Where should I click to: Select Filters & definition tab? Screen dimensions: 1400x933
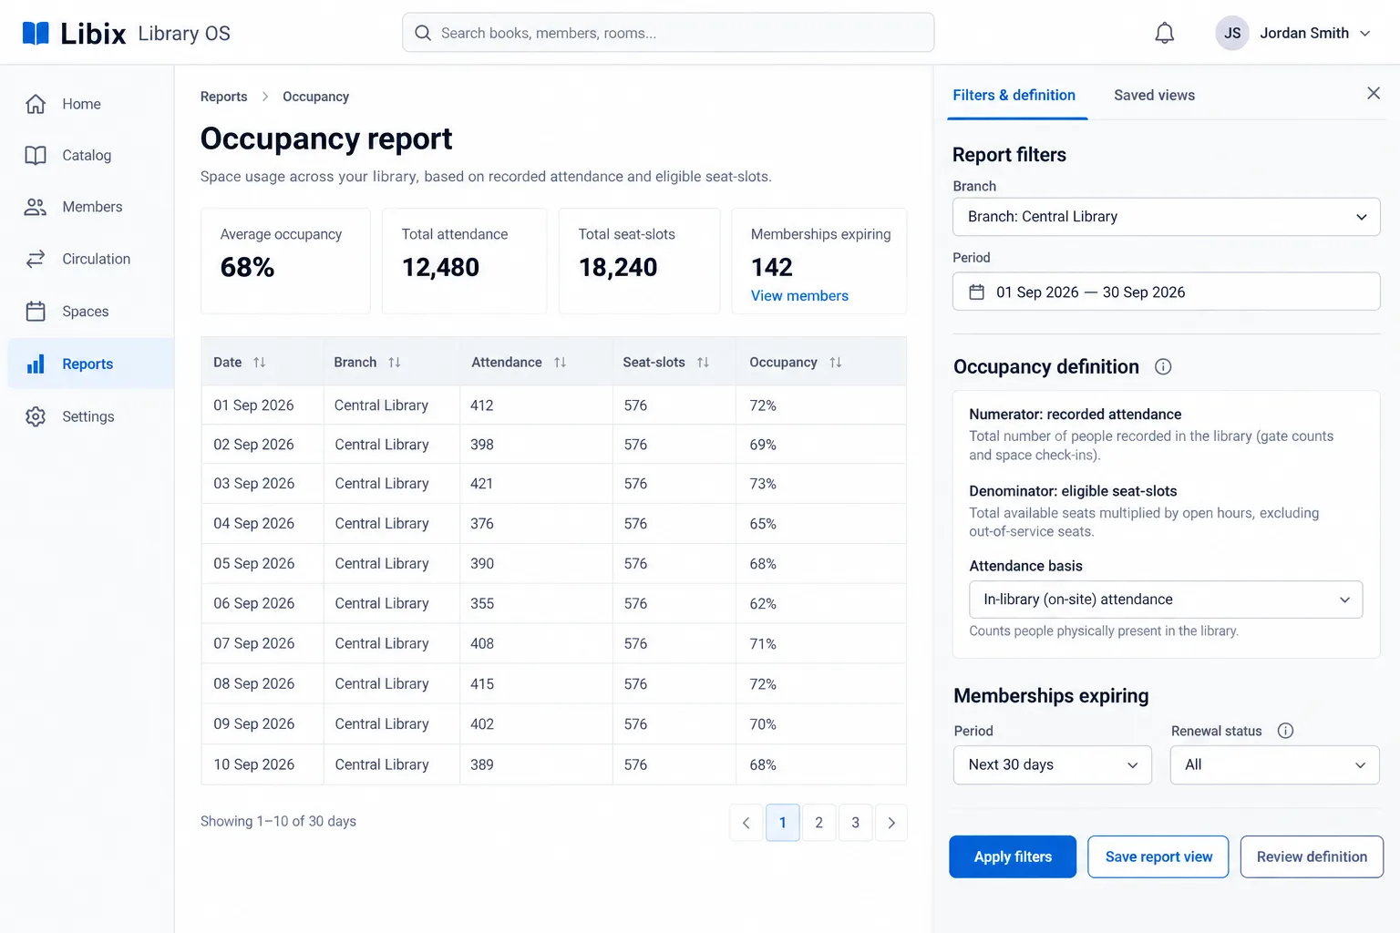[1014, 95]
